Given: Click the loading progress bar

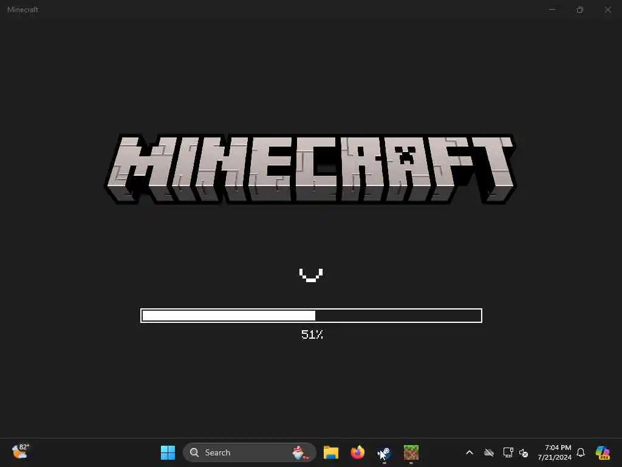Looking at the screenshot, I should tap(311, 316).
